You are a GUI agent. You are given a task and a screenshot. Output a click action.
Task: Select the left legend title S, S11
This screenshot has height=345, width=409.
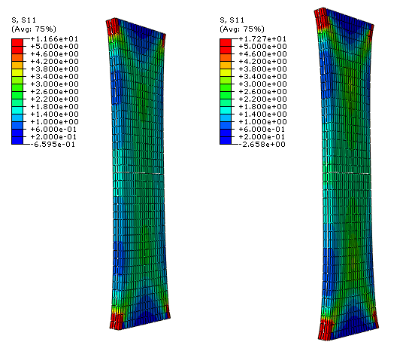[24, 20]
